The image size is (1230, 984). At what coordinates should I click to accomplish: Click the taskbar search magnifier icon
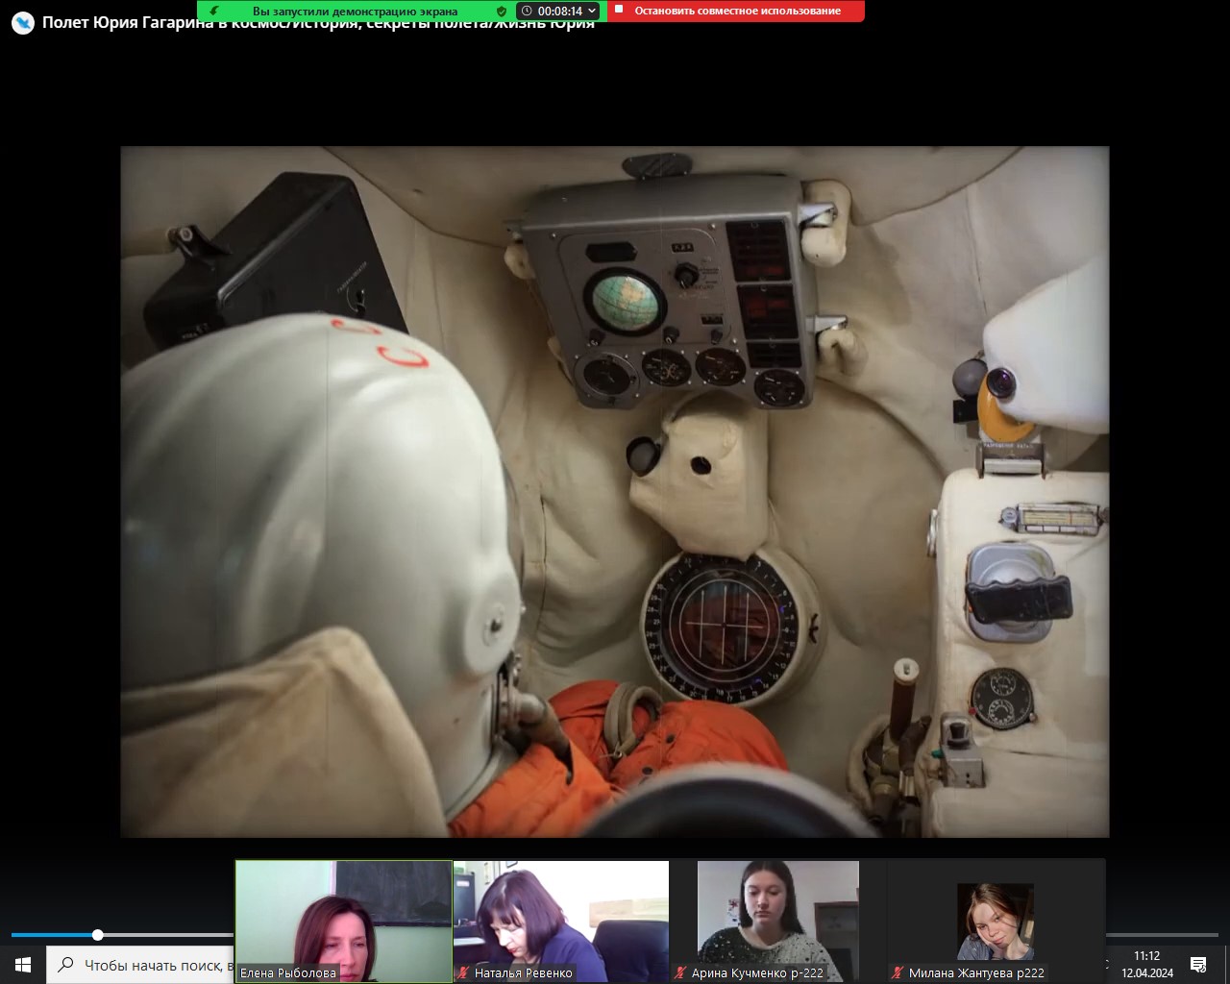pyautogui.click(x=65, y=965)
